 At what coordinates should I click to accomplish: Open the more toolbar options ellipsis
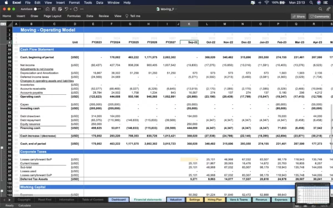pos(82,9)
